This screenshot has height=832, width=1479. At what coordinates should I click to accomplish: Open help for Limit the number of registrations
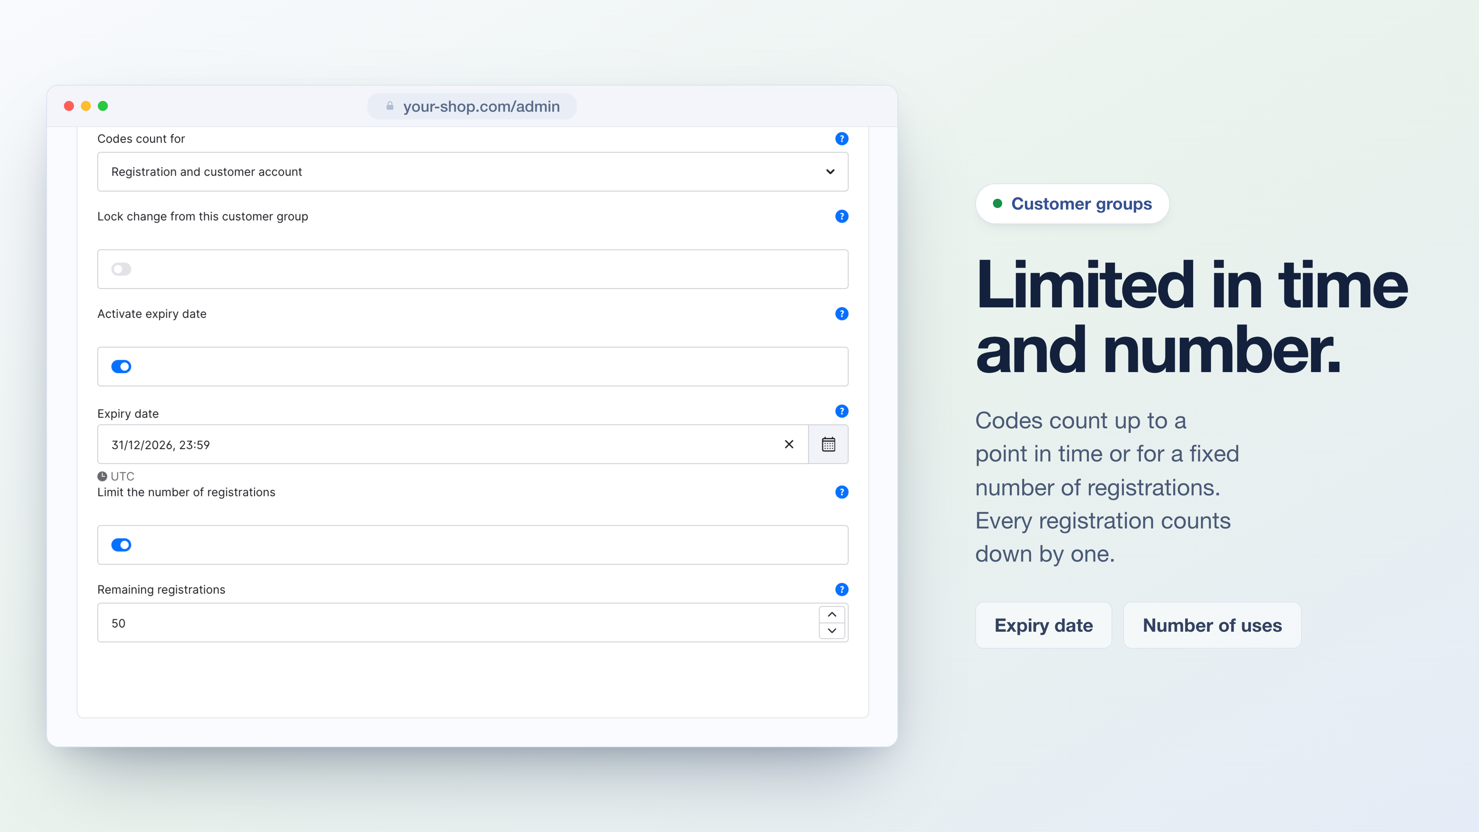pos(841,492)
